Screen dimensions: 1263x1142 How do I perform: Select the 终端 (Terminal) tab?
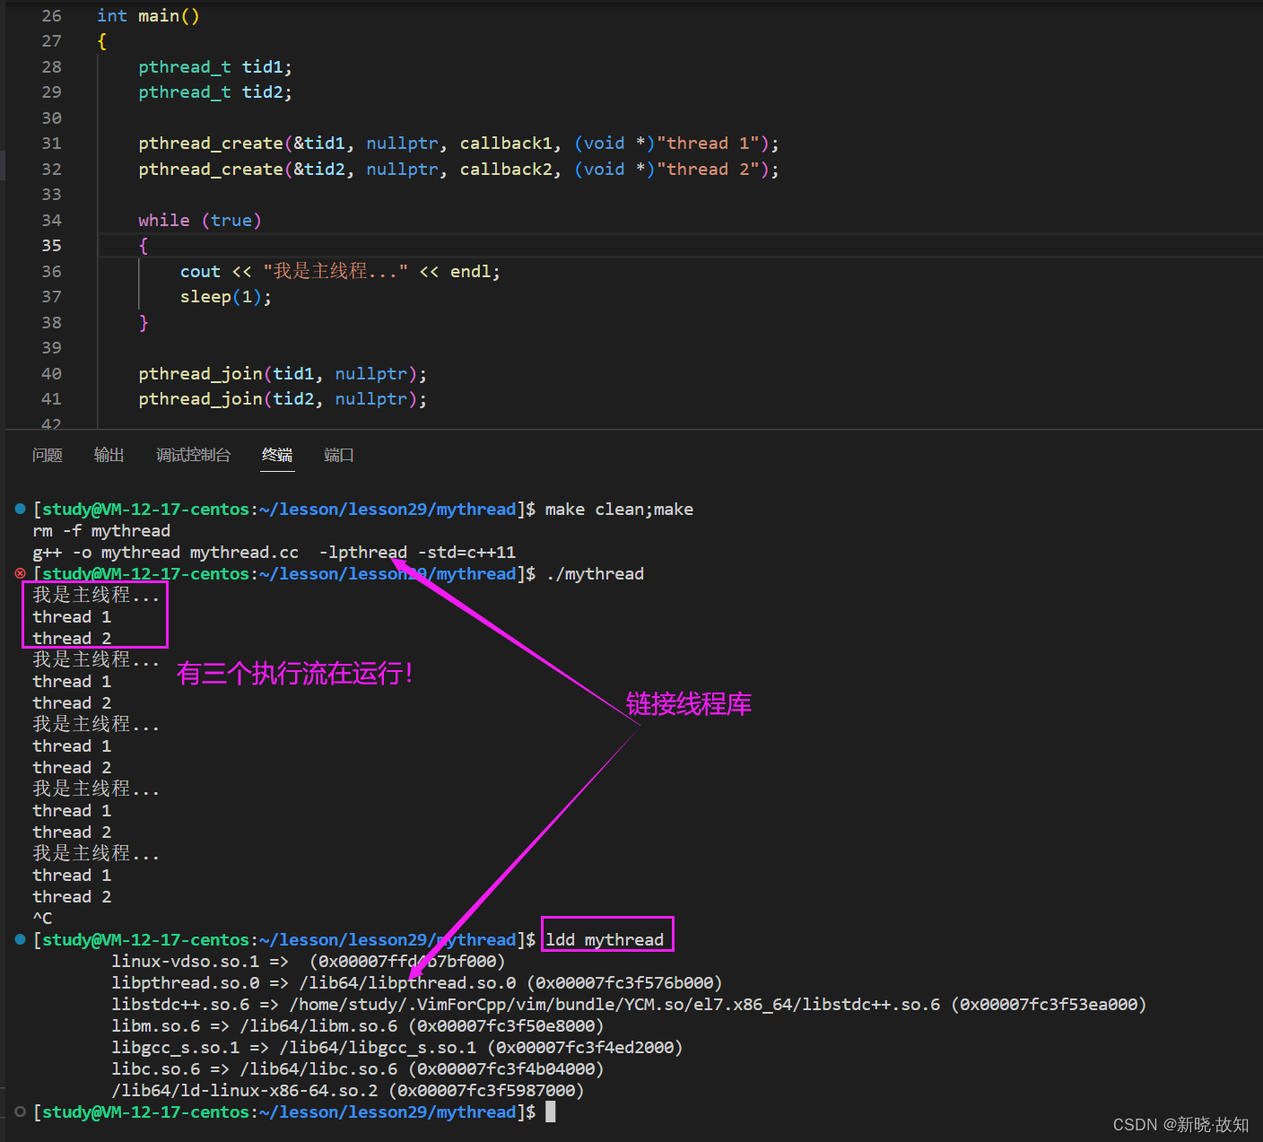tap(277, 456)
